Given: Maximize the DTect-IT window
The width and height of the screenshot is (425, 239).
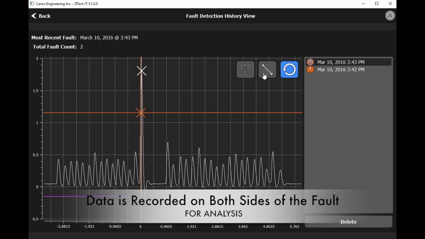Looking at the screenshot, I should (377, 4).
